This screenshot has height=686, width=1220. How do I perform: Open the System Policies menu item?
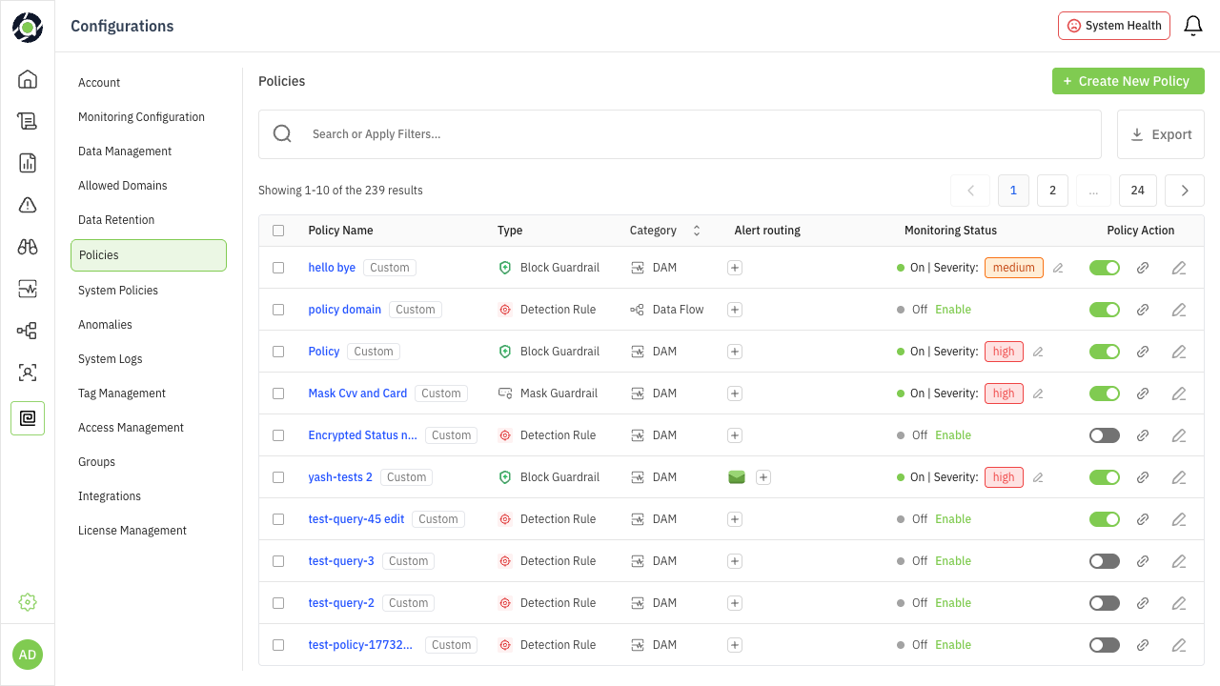click(x=118, y=291)
